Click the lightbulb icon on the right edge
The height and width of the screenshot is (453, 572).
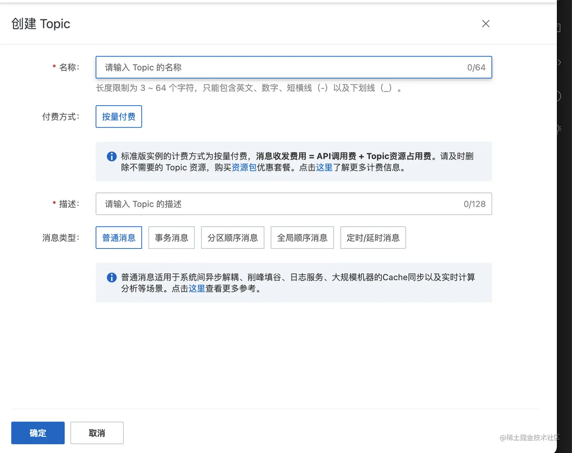pos(558,129)
